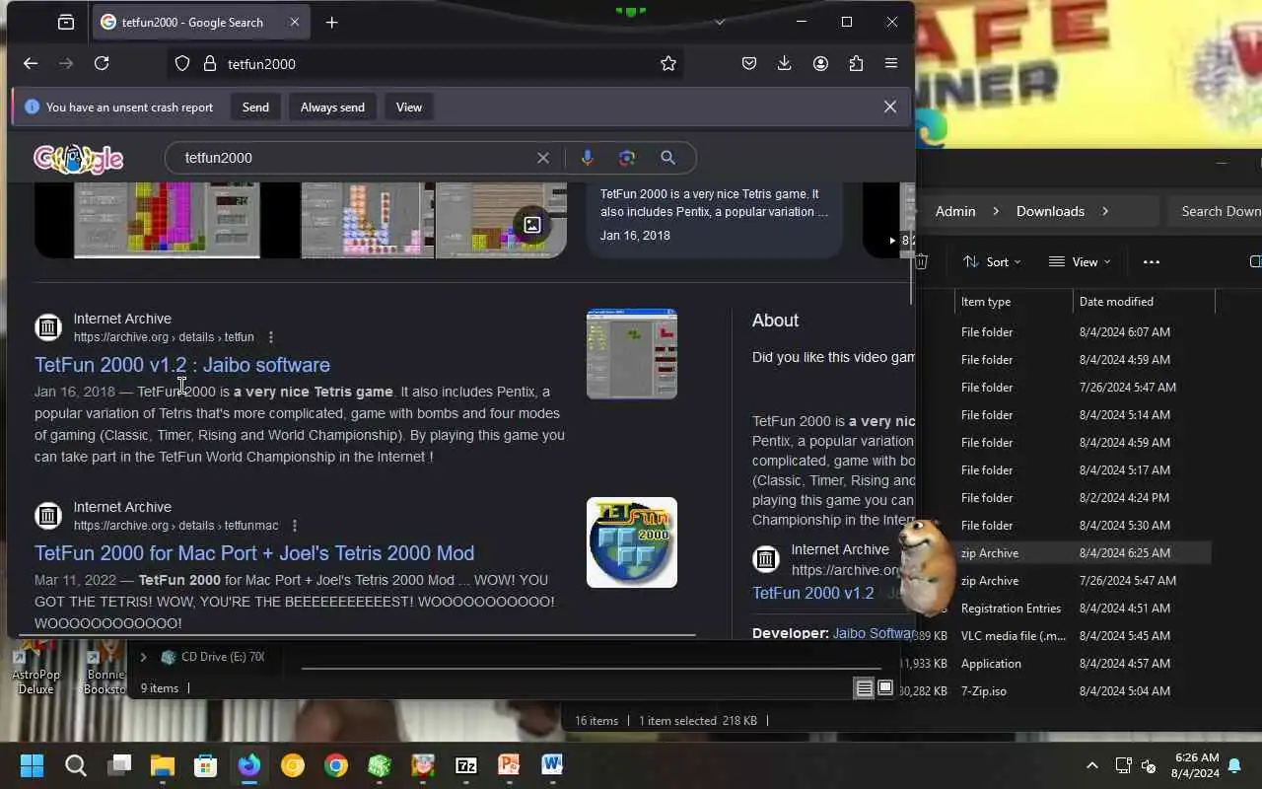
Task: Dismiss the crash report notification bar
Action: [890, 107]
